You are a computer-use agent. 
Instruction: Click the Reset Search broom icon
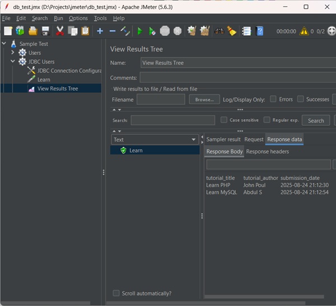point(231,31)
